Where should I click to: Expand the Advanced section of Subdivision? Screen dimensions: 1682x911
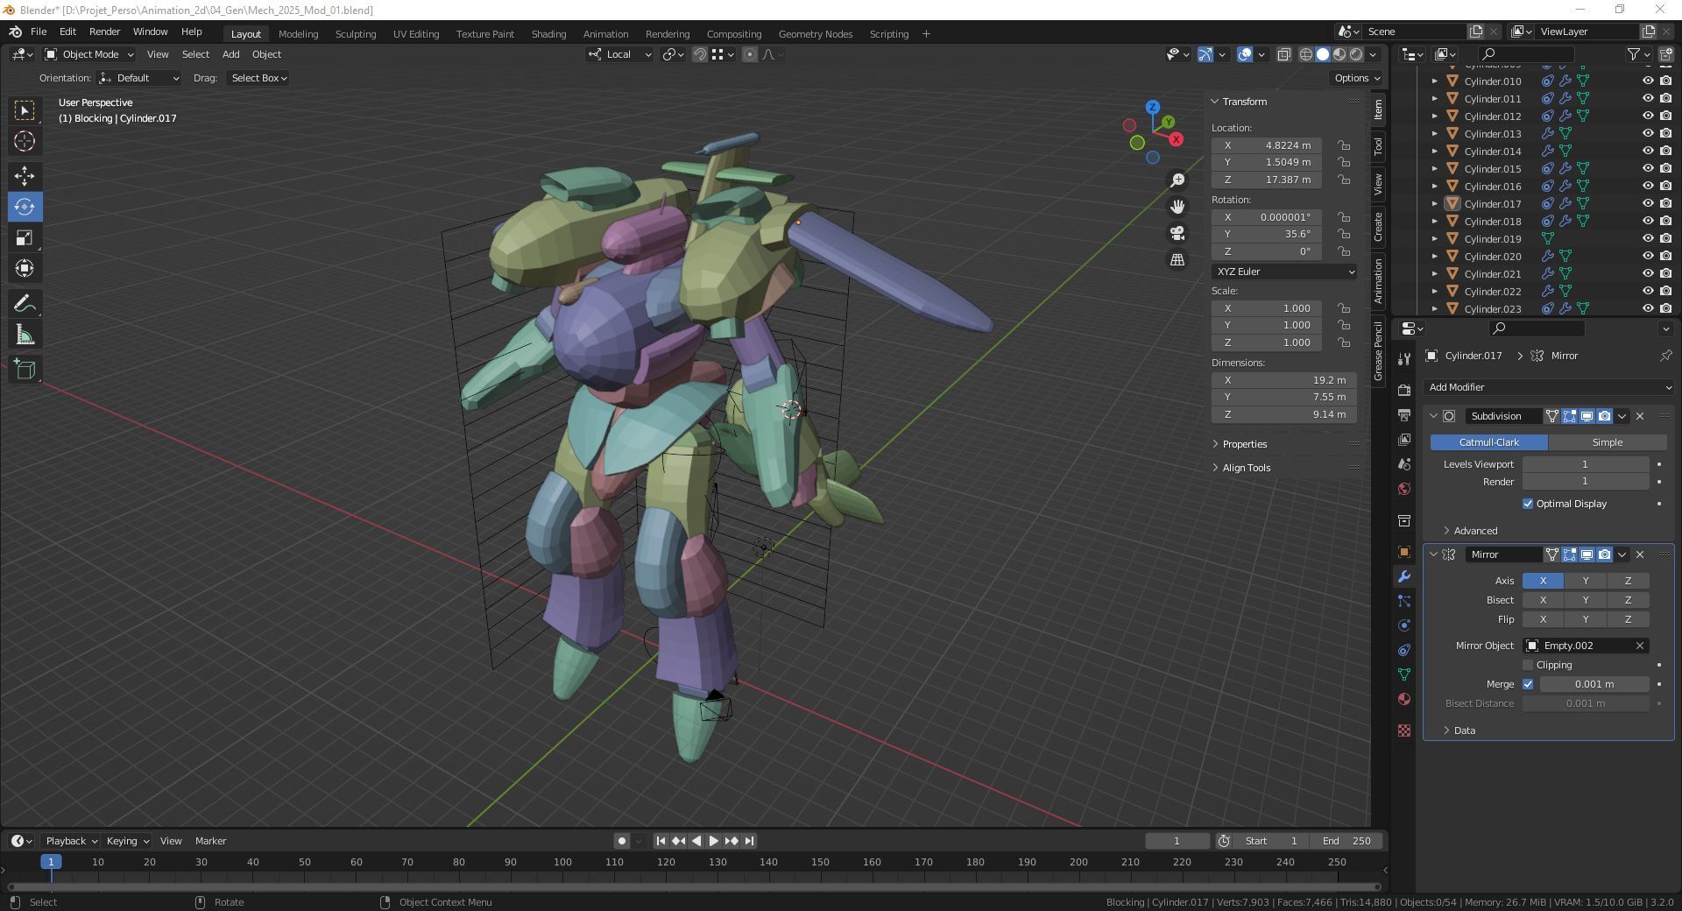tap(1474, 531)
